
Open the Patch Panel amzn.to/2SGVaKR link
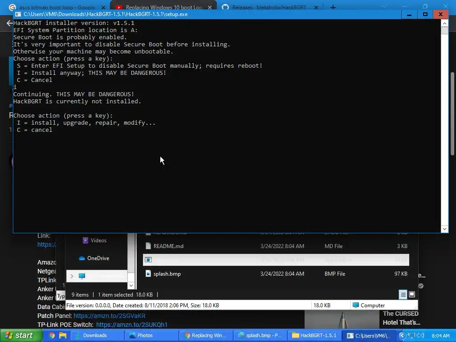pyautogui.click(x=110, y=316)
